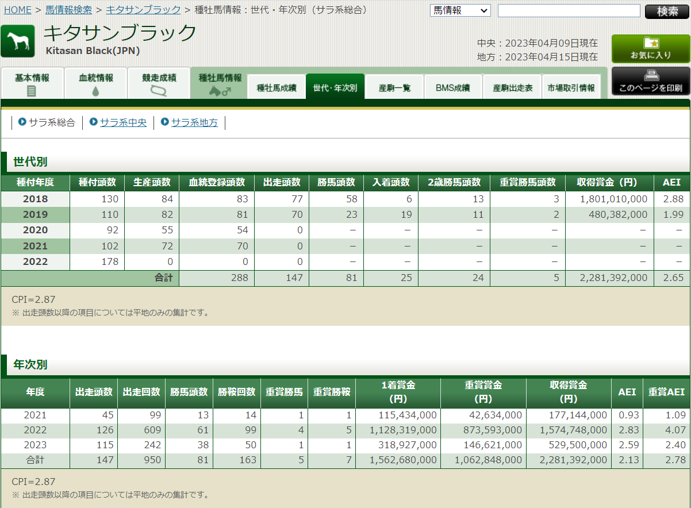Follow the HOME breadcrumb link
691x508 pixels.
17,10
